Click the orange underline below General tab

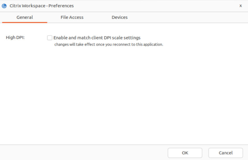[x=25, y=22]
